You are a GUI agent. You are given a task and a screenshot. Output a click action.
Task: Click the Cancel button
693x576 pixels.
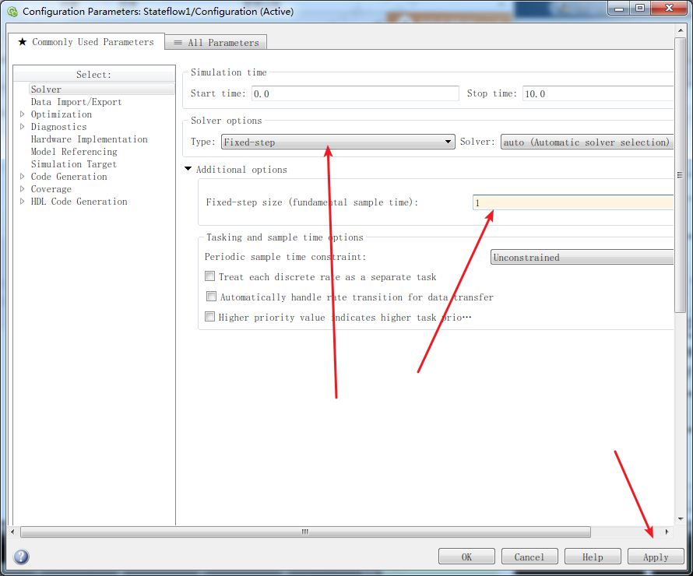529,557
